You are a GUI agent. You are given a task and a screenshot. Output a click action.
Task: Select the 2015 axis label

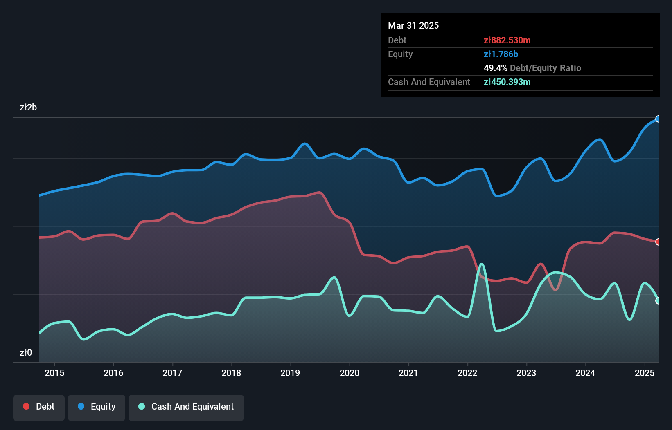pos(55,373)
